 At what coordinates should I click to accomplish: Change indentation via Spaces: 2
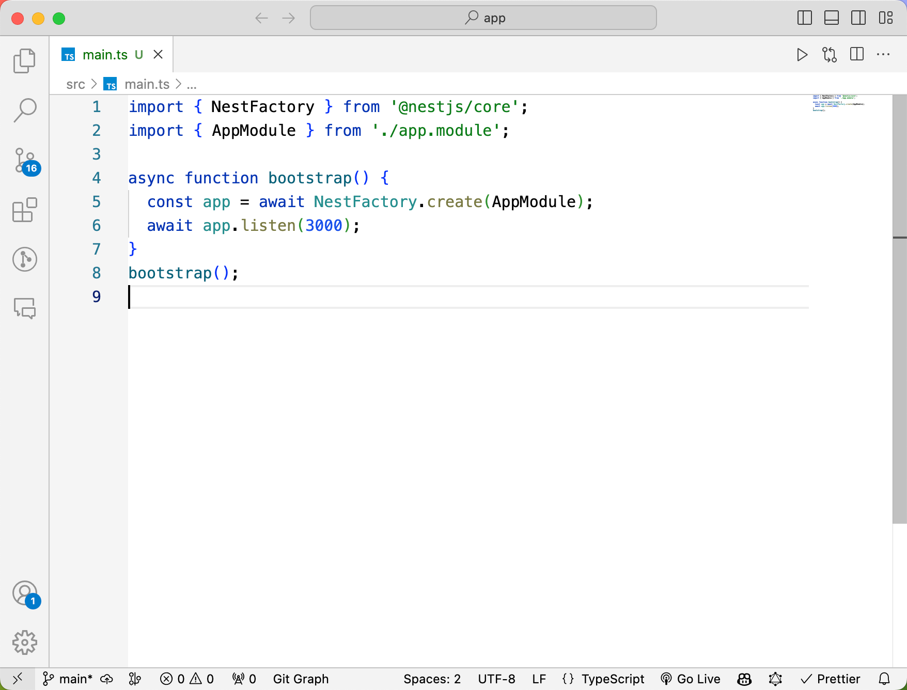point(432,679)
